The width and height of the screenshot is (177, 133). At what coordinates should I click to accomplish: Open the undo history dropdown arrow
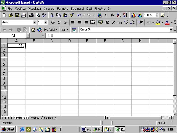click(x=84, y=15)
